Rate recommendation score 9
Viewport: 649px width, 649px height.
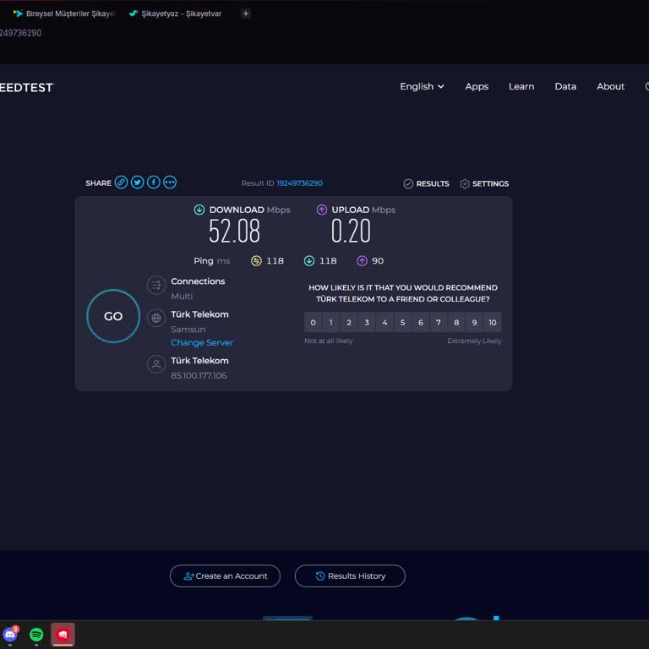(474, 323)
